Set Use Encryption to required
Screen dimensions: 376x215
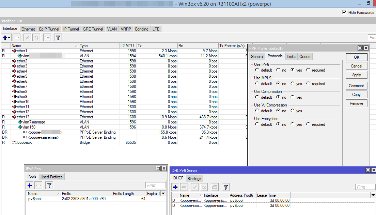point(308,124)
